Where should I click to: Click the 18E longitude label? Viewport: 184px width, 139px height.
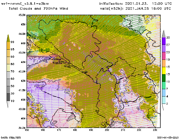coord(75,130)
